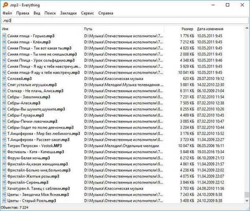Click file icon of Сталкер - Не плачь, Алиса.mp3

pyautogui.click(x=4, y=91)
